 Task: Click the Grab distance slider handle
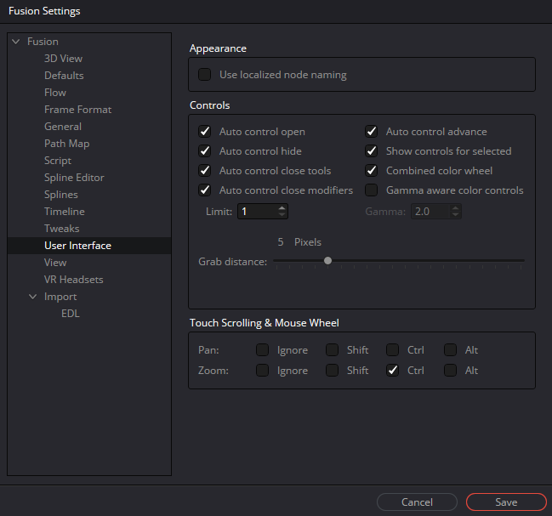[327, 261]
